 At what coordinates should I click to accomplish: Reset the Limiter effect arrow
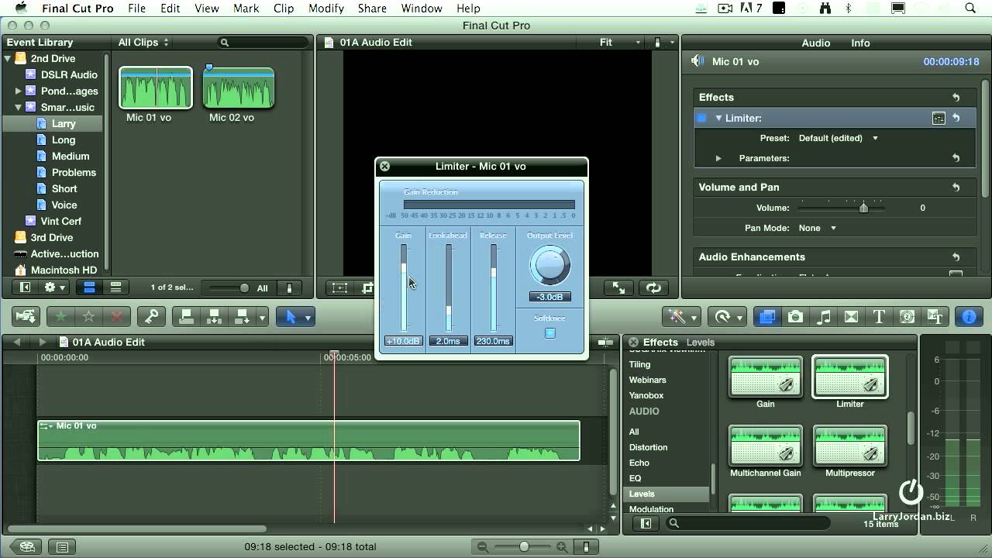956,118
